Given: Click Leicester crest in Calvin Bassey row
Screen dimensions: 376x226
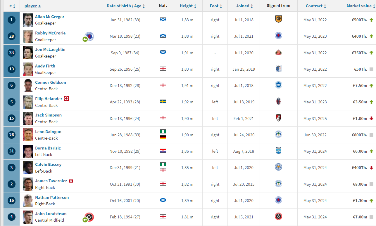Looking at the screenshot, I should [x=278, y=167].
